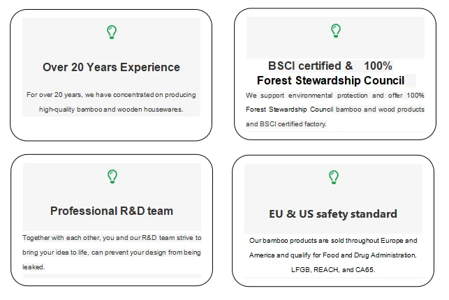The height and width of the screenshot is (300, 449).
Task: Select the EU & US safety standard heading
Action: tap(333, 214)
